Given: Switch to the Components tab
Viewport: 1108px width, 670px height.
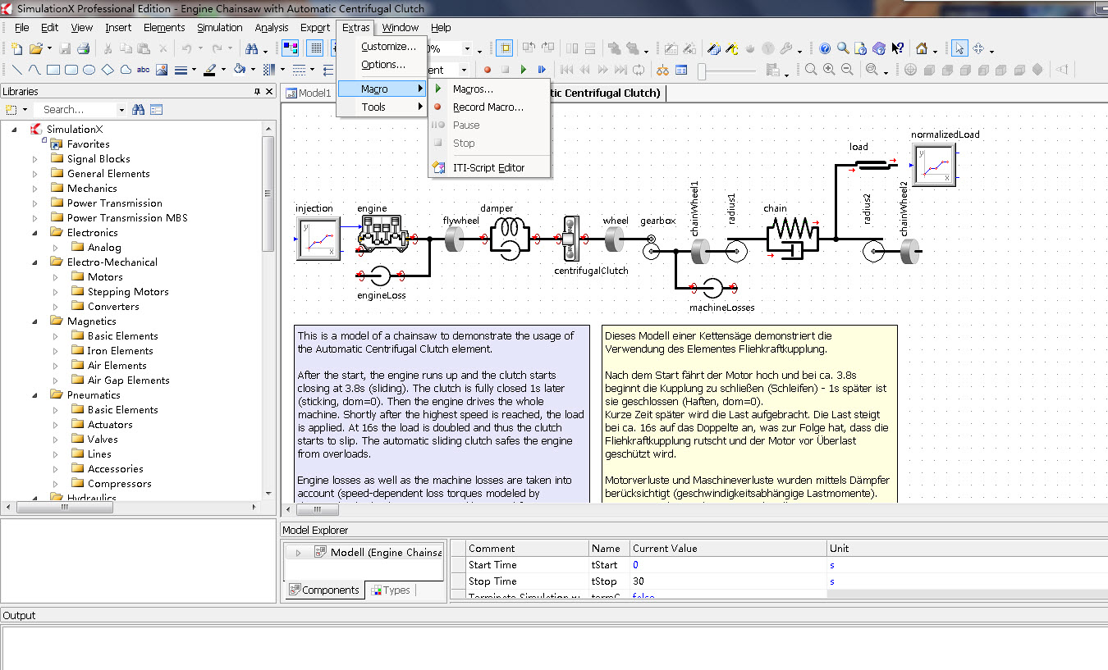Looking at the screenshot, I should point(324,590).
